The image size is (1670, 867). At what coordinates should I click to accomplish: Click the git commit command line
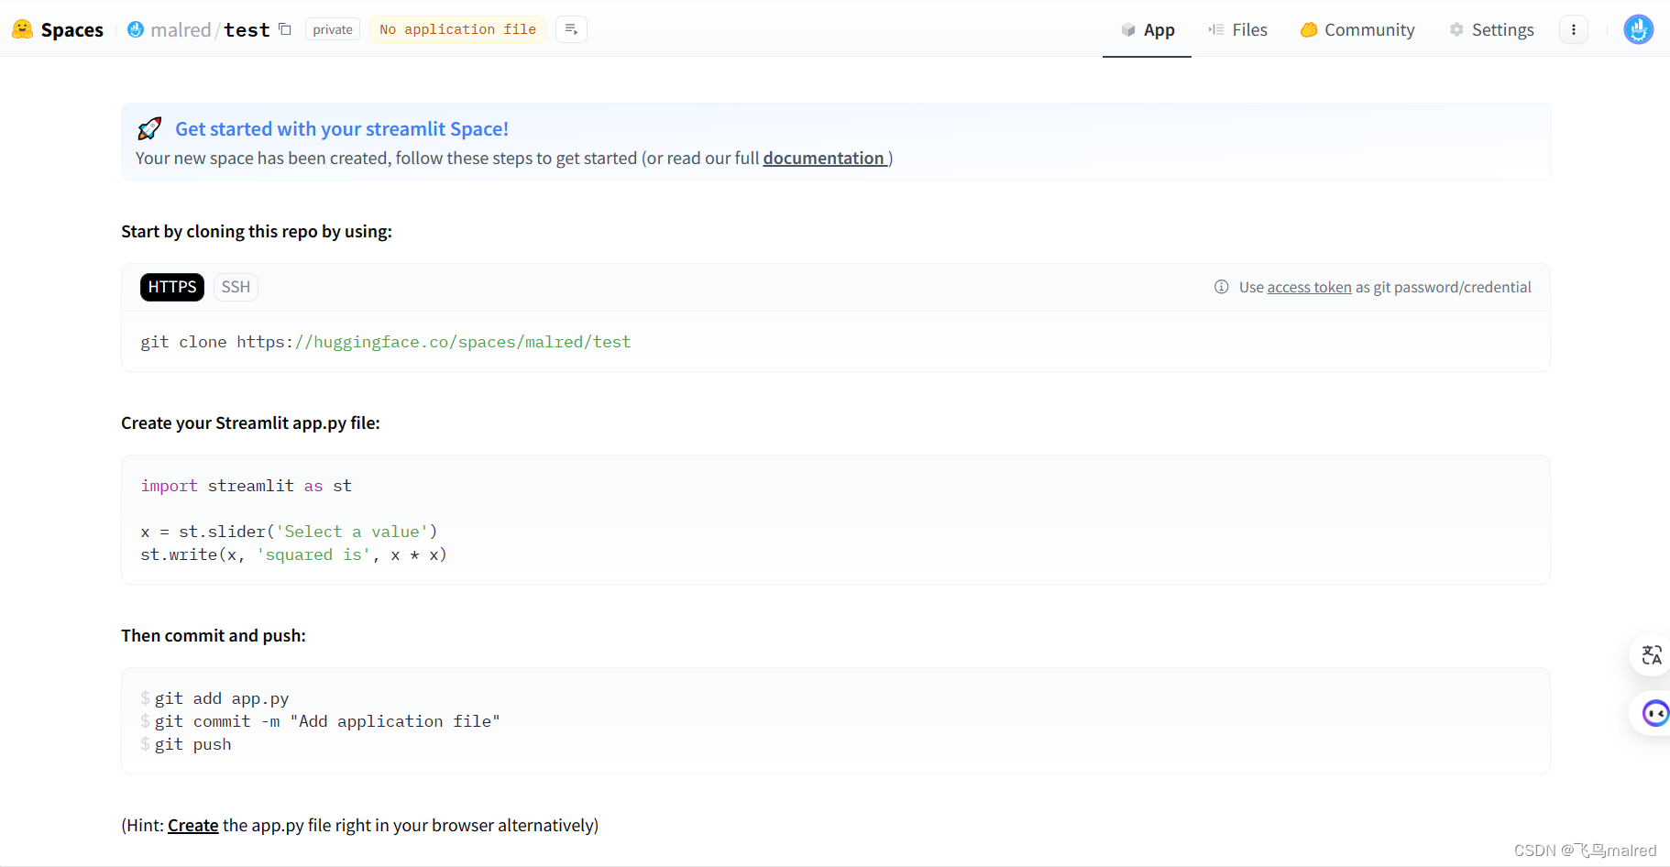tap(327, 721)
